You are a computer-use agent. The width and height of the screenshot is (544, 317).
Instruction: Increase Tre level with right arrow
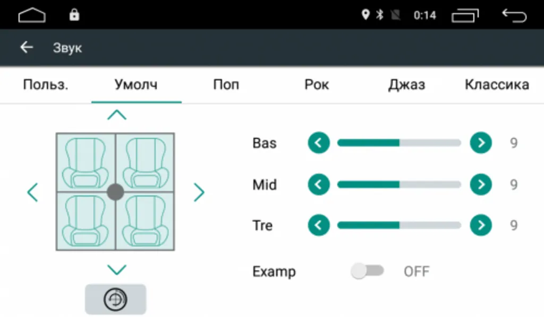pyautogui.click(x=481, y=226)
